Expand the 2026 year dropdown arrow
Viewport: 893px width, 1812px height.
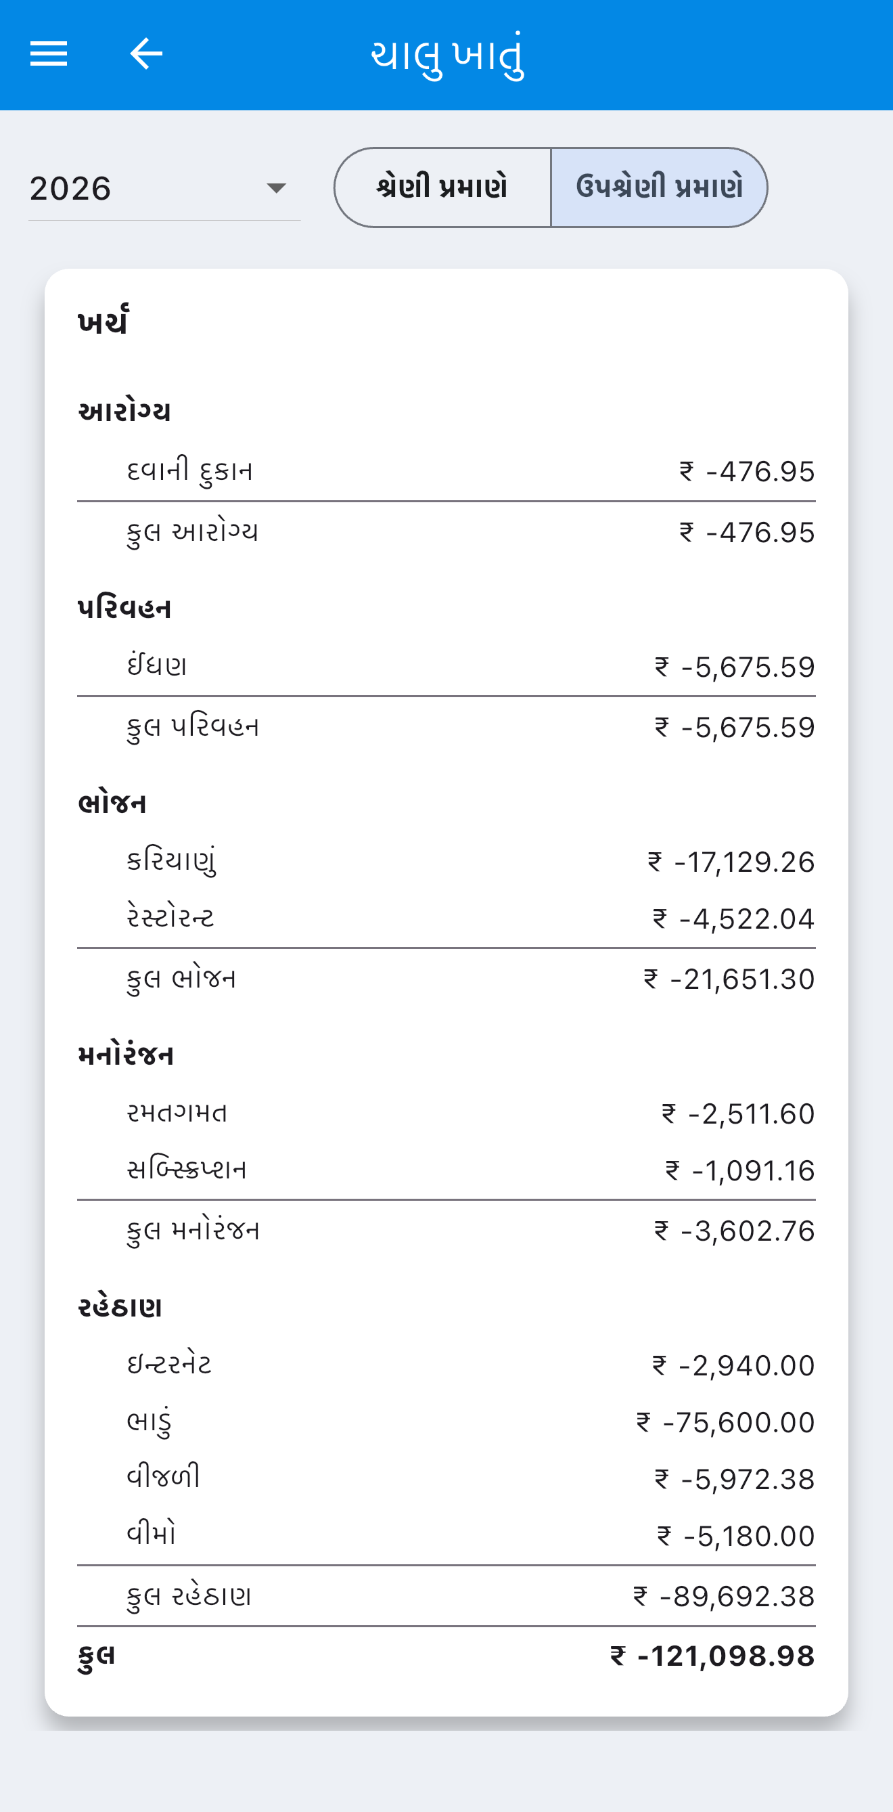(276, 187)
